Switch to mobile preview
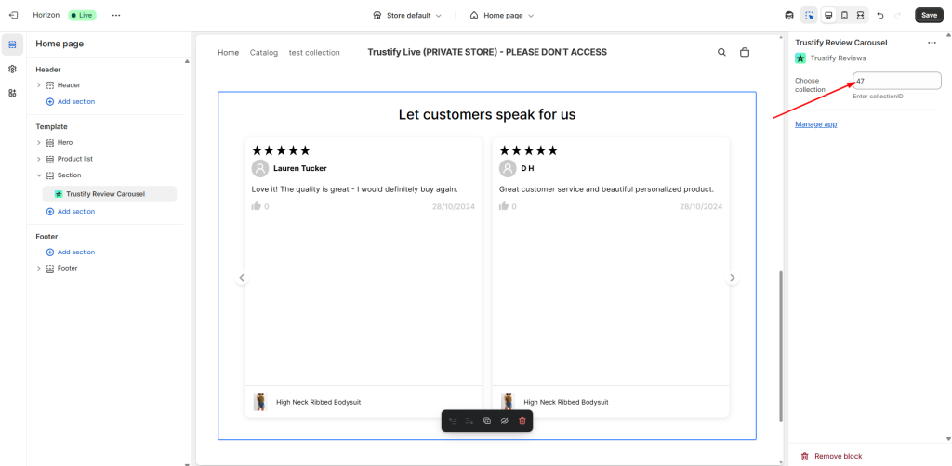The height and width of the screenshot is (466, 952). click(x=844, y=15)
